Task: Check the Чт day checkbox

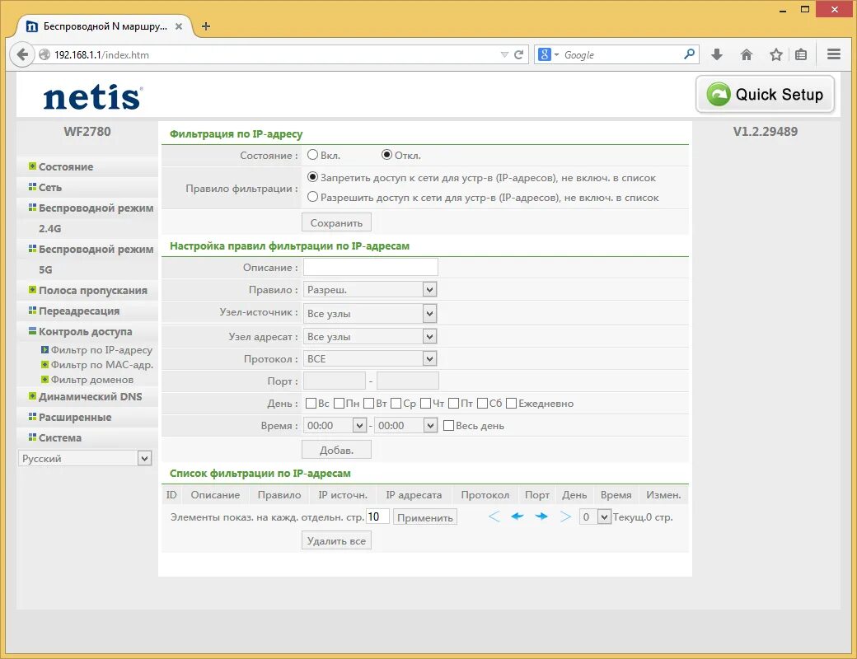Action: (426, 404)
